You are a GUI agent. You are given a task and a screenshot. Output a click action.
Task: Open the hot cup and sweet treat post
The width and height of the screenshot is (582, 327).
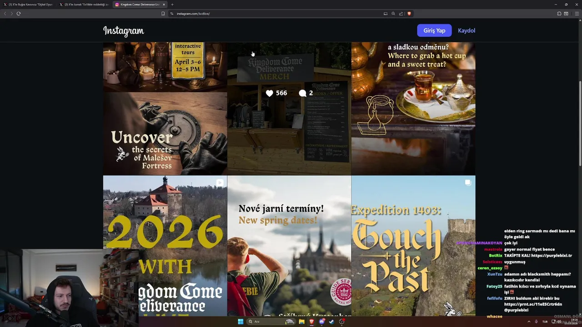(413, 109)
